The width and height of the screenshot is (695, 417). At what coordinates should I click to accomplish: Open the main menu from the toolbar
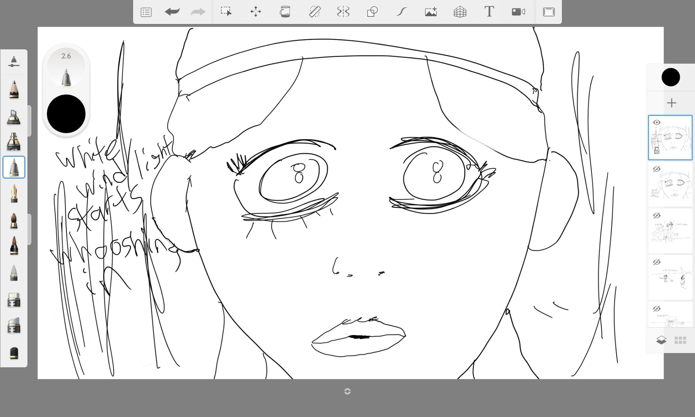click(146, 12)
